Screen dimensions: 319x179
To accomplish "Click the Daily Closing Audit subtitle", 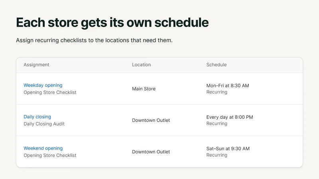I will tap(44, 124).
